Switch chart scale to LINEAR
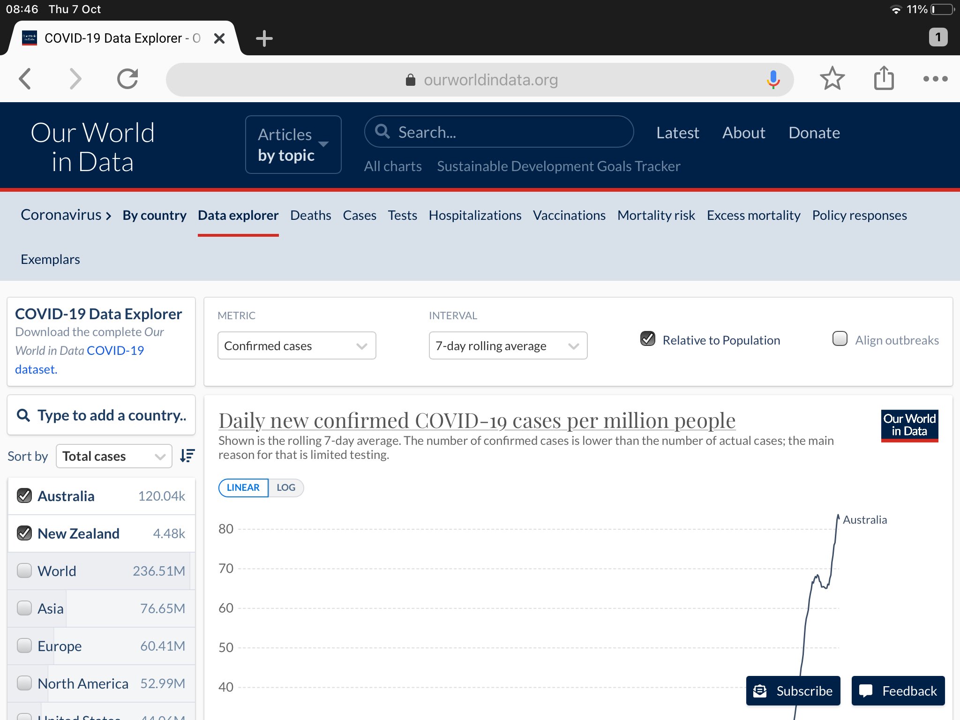The width and height of the screenshot is (960, 720). 243,487
